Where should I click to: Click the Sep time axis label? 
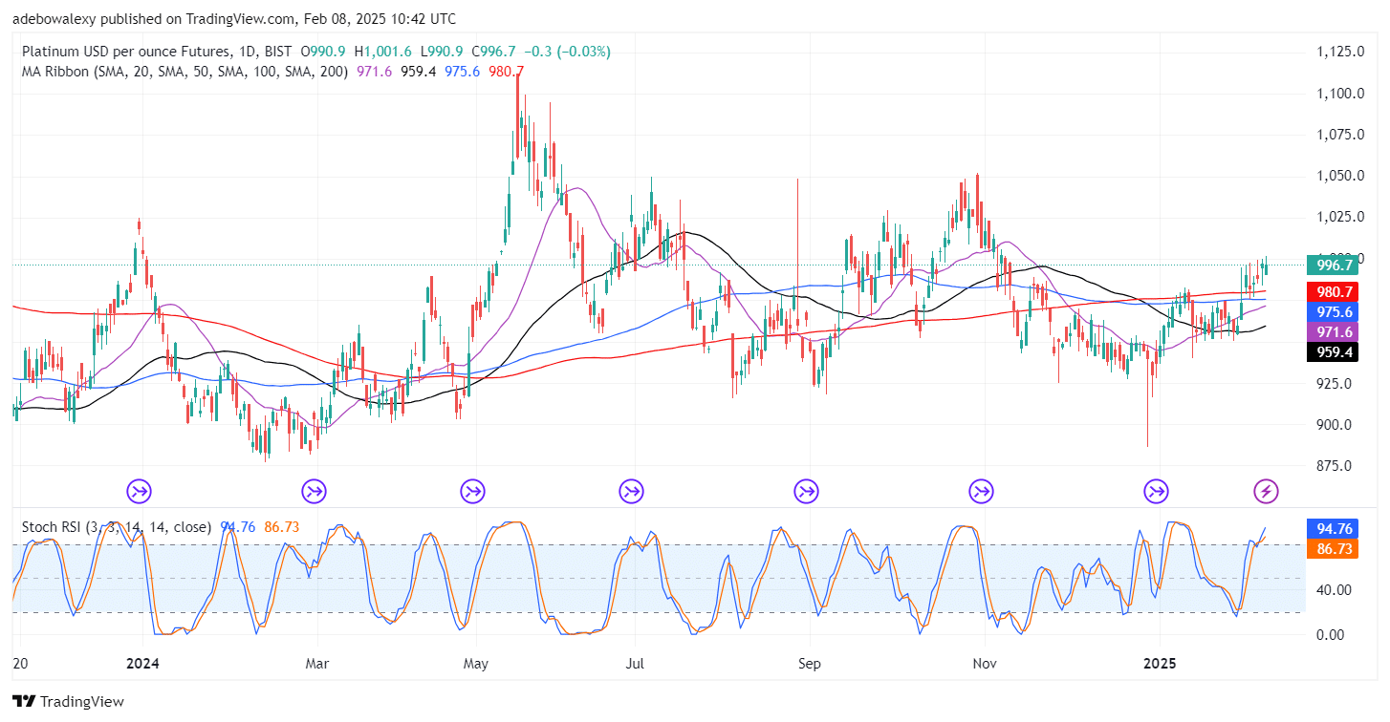(x=811, y=662)
